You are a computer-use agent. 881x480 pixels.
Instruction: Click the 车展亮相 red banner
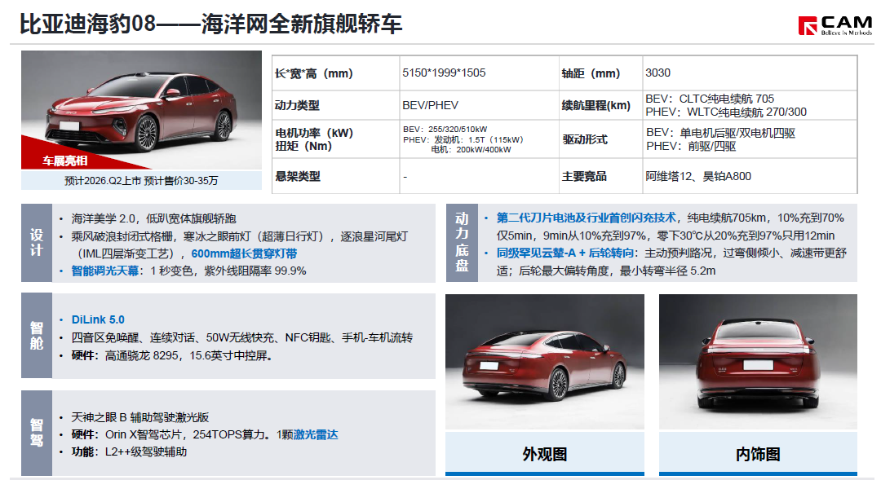[x=64, y=161]
